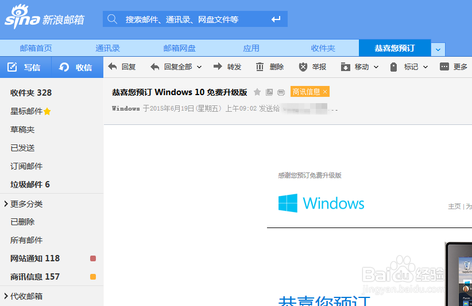Switch to the 通讯录 tab
This screenshot has width=472, height=306.
(107, 48)
